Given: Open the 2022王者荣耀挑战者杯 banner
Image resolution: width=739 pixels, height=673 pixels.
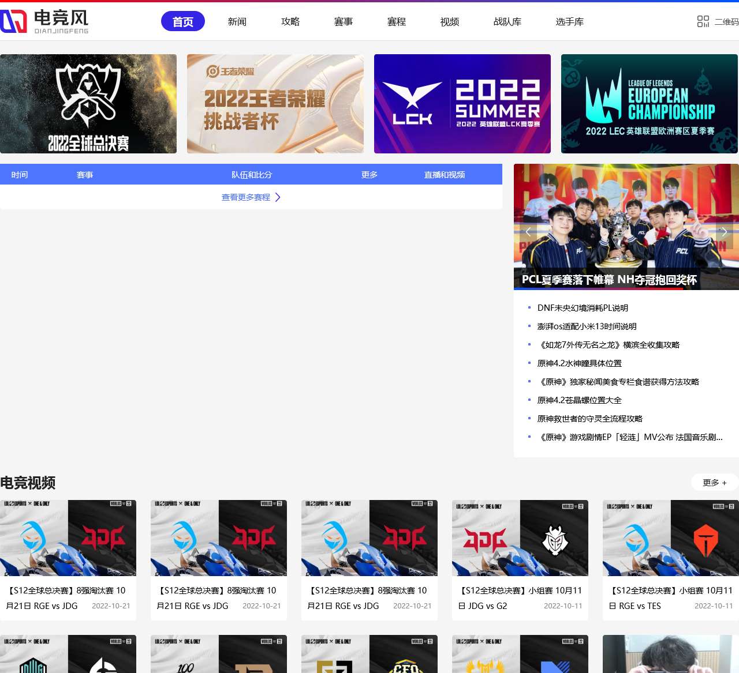Looking at the screenshot, I should [275, 104].
